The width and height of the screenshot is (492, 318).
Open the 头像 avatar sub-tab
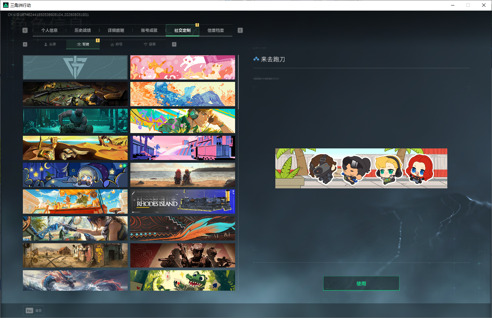click(x=50, y=44)
